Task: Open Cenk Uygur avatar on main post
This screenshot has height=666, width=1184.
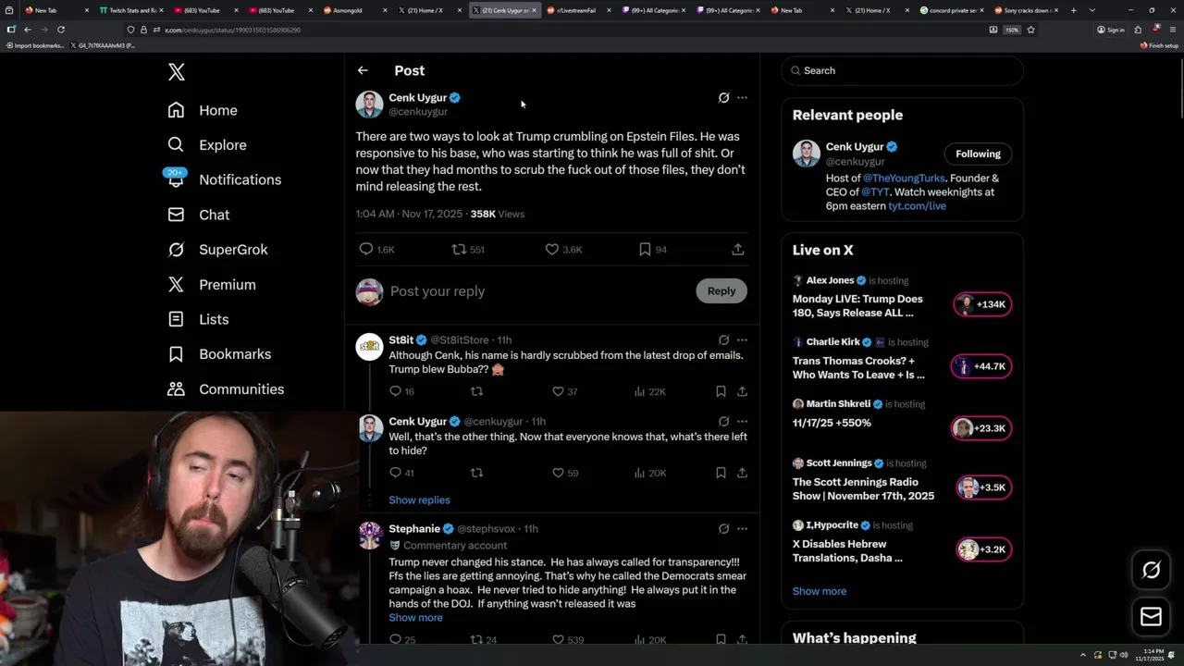Action: [369, 104]
